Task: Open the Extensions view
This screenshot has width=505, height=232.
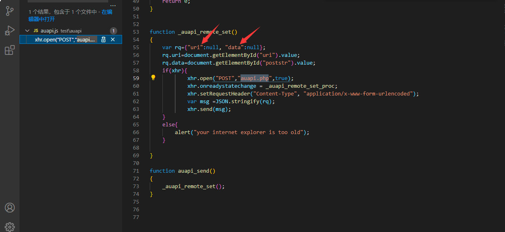Action: 10,50
